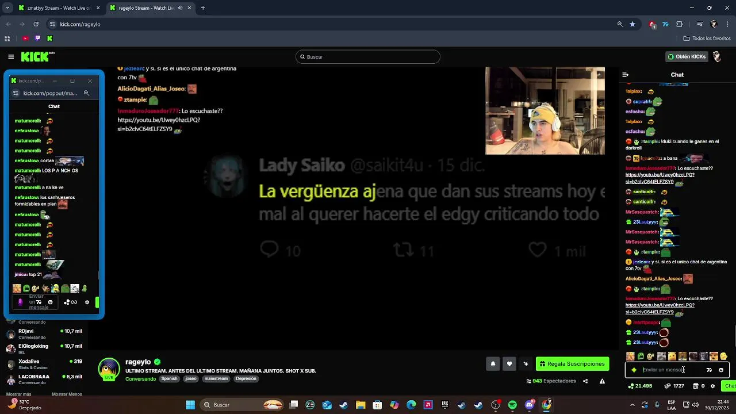
Task: Click the 'joseo' stream tag
Action: [x=191, y=378]
